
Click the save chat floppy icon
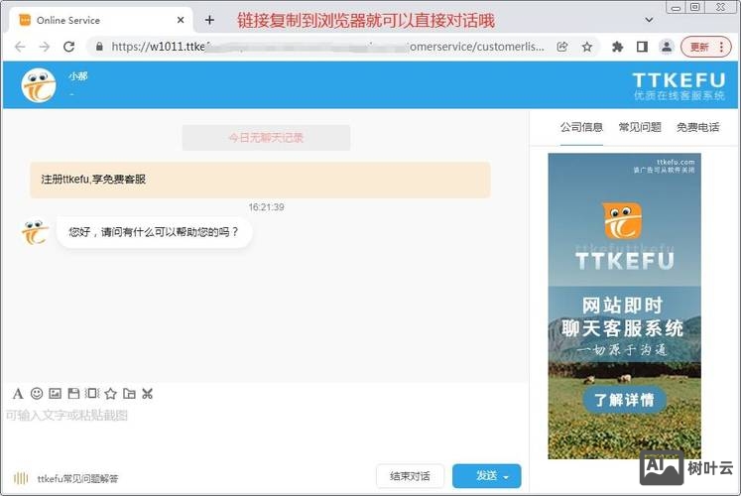click(x=73, y=393)
